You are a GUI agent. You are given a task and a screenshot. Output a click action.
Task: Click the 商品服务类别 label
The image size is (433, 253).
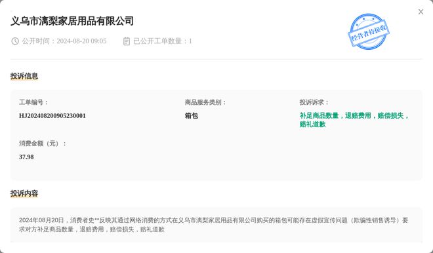[x=205, y=102]
